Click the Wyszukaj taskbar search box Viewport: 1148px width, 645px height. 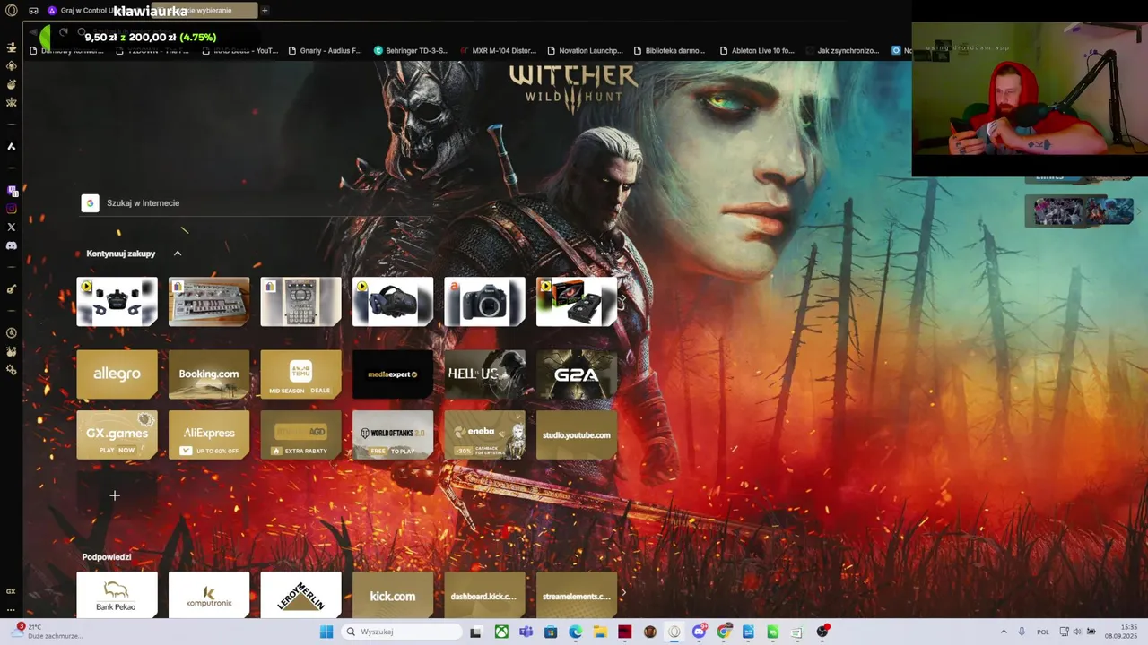(402, 632)
